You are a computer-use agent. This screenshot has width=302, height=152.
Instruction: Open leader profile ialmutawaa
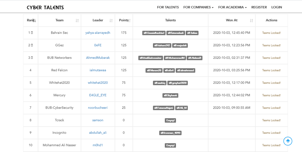coord(98,70)
